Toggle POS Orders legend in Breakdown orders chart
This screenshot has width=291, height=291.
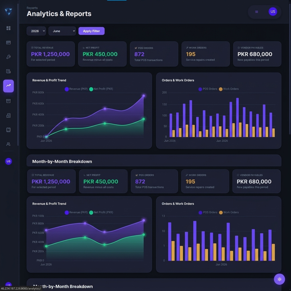pyautogui.click(x=208, y=212)
